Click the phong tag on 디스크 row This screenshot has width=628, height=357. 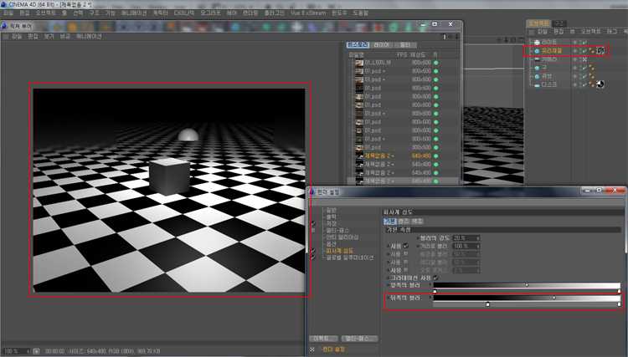pyautogui.click(x=591, y=84)
